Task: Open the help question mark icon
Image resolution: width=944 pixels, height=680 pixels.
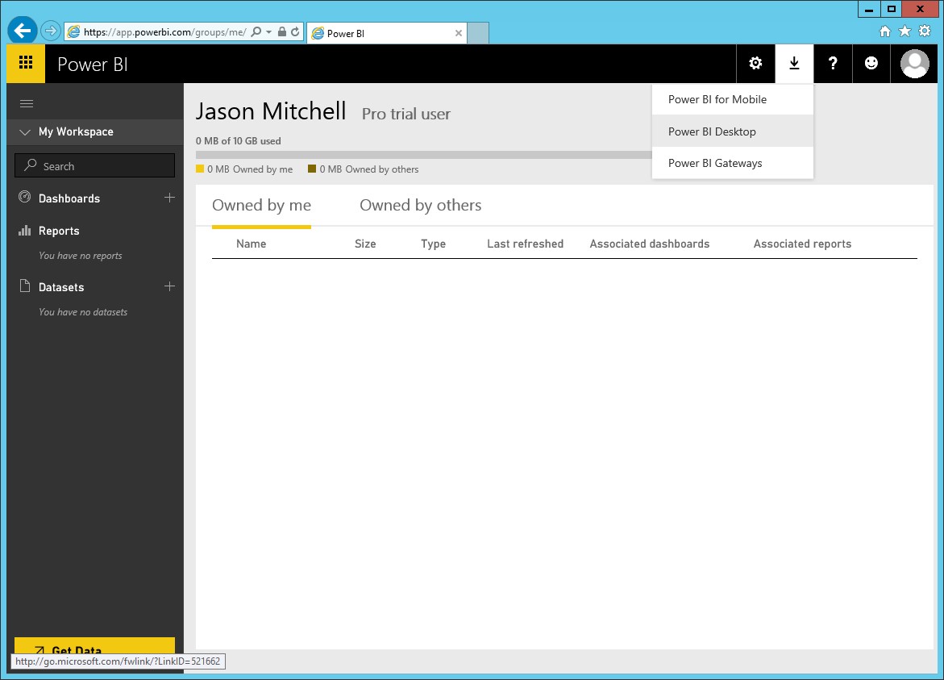Action: tap(833, 63)
